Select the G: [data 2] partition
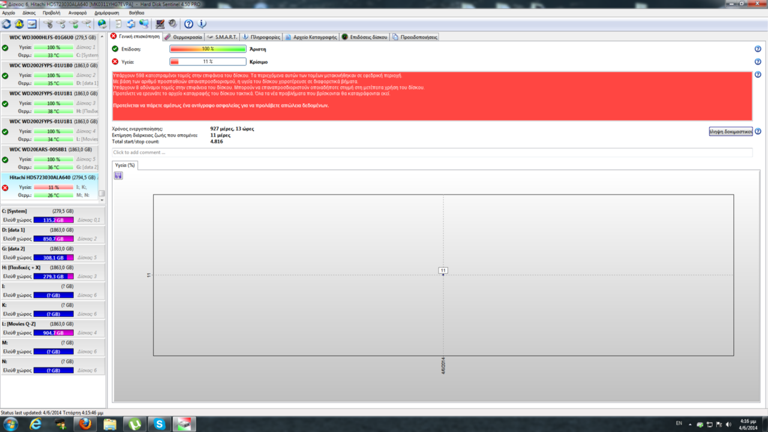 [53, 253]
